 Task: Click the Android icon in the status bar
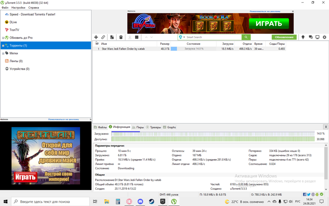pyautogui.click(x=317, y=194)
